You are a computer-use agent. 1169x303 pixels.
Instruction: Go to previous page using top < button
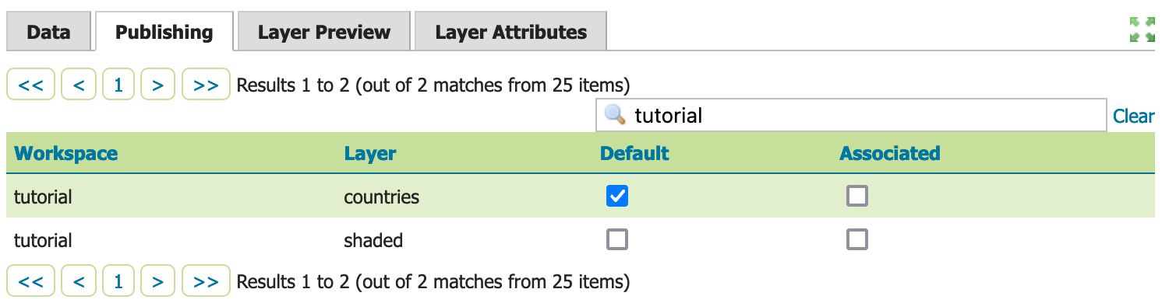(79, 85)
